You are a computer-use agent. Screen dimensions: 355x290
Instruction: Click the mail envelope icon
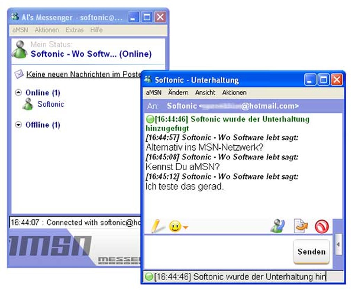point(19,74)
